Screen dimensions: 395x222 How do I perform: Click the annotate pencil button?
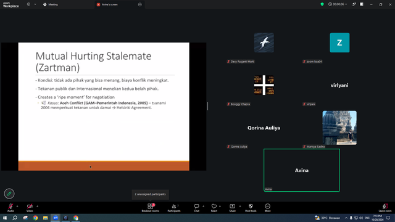(9, 194)
